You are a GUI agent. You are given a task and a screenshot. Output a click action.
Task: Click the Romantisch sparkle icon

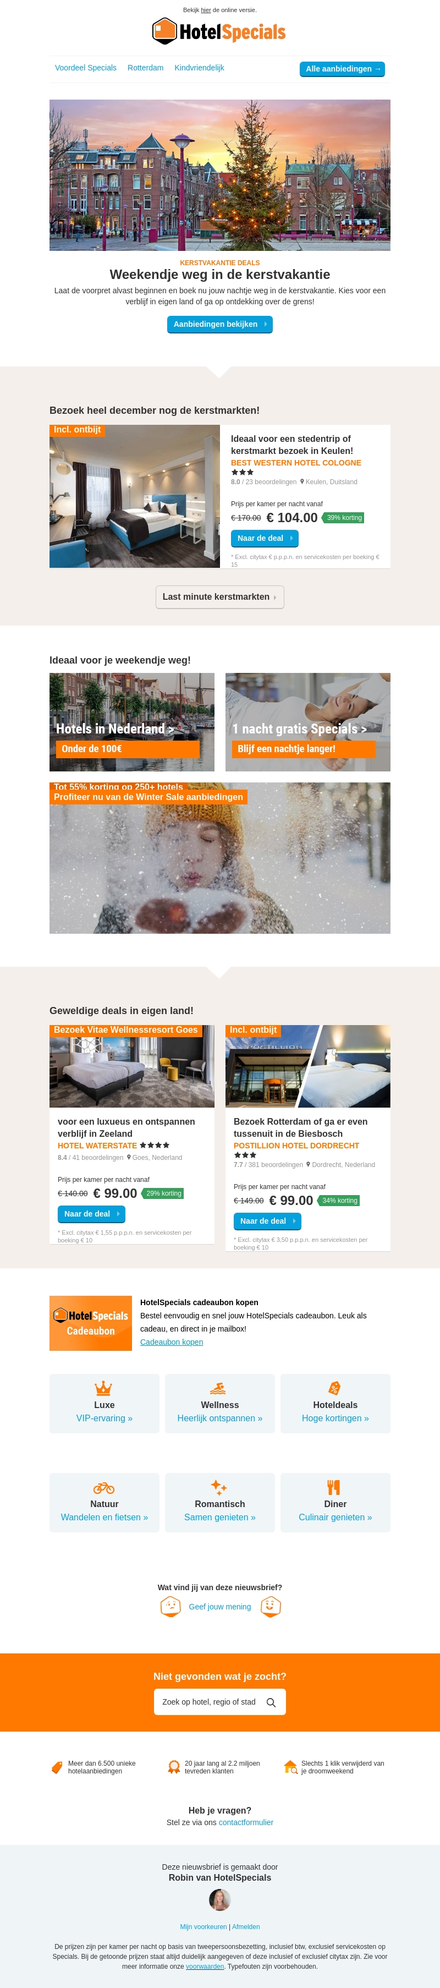click(218, 1487)
